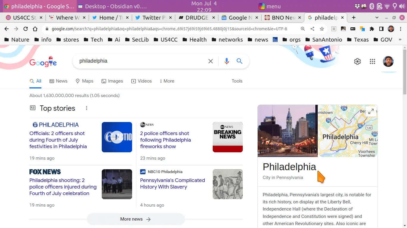Screen dimensions: 407x228
Task: Open Tools search options
Action: click(x=237, y=81)
